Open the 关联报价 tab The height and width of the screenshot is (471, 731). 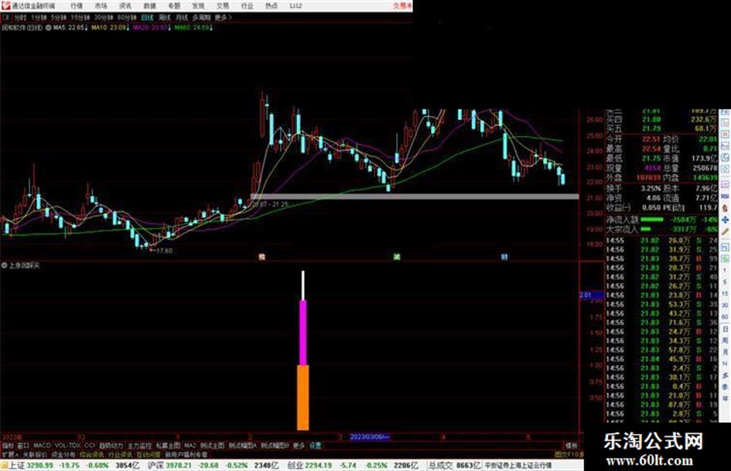35,454
